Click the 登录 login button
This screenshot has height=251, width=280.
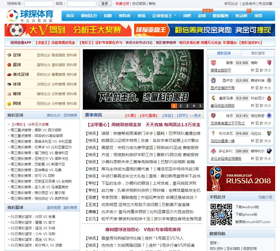pyautogui.click(x=105, y=4)
